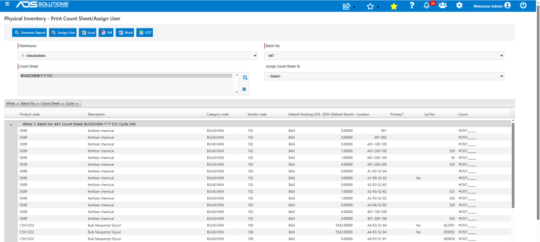Click lot number 56
Screen dimensions: 540x242
click(453, 158)
